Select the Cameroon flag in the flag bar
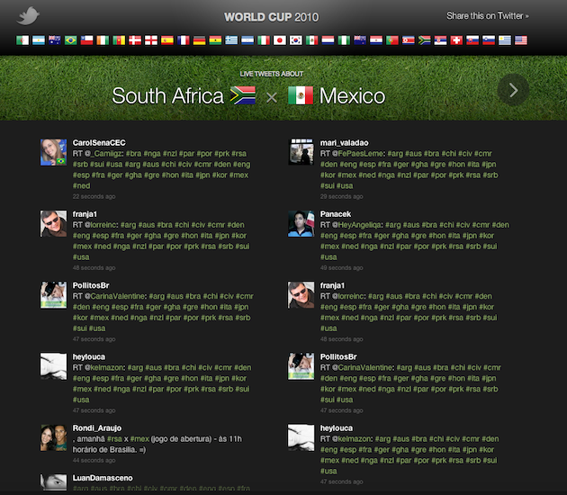 click(x=119, y=40)
